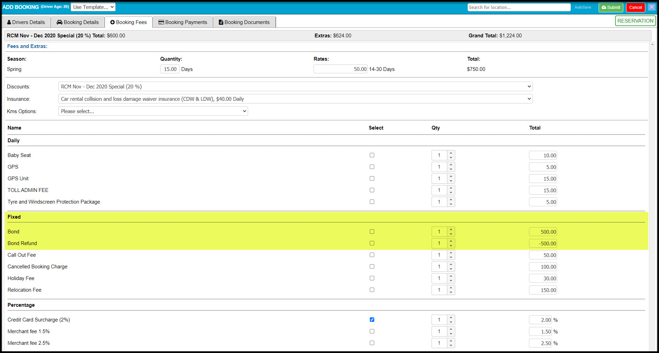
Task: Cancel the booking
Action: click(635, 7)
